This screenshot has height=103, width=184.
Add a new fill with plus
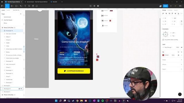tap(181, 52)
